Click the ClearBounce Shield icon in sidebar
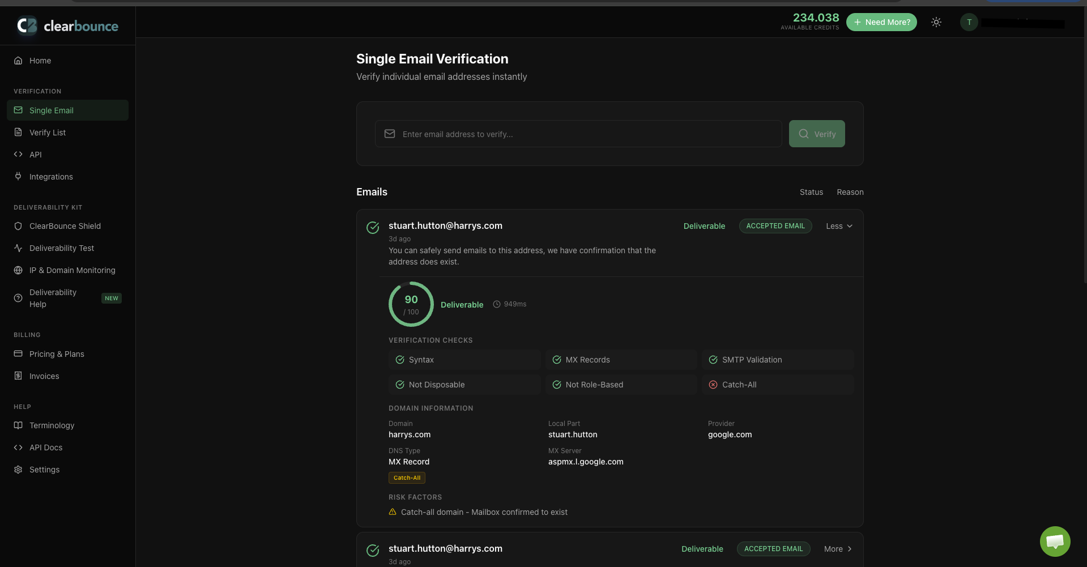1087x567 pixels. pos(18,226)
